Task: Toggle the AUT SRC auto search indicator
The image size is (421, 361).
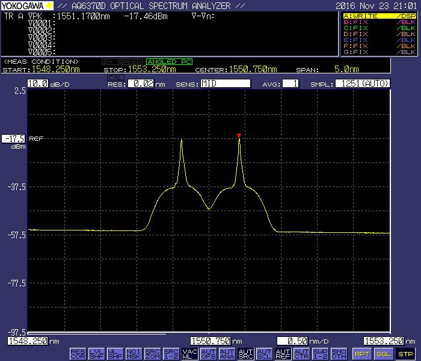Action: [245, 354]
